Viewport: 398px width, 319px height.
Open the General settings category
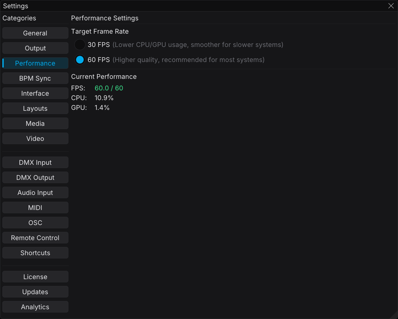click(x=35, y=33)
